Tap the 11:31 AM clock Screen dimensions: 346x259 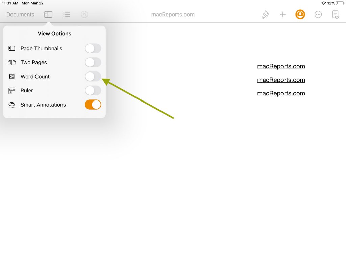point(10,3)
